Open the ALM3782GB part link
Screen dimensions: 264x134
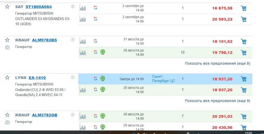45,115
